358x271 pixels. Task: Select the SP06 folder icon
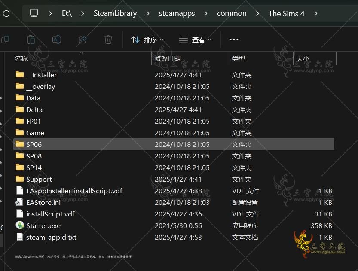tap(20, 144)
